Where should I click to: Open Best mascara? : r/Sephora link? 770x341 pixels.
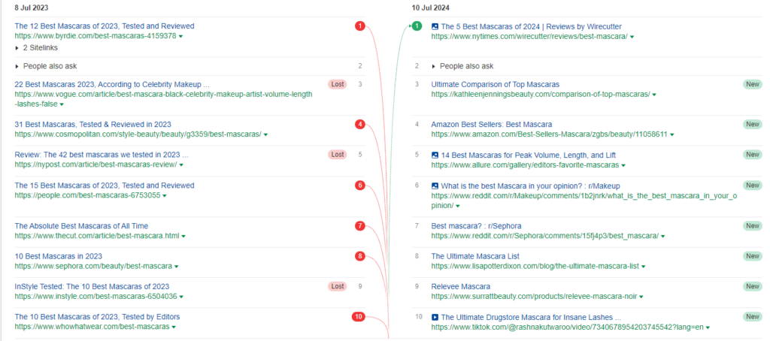pyautogui.click(x=476, y=226)
